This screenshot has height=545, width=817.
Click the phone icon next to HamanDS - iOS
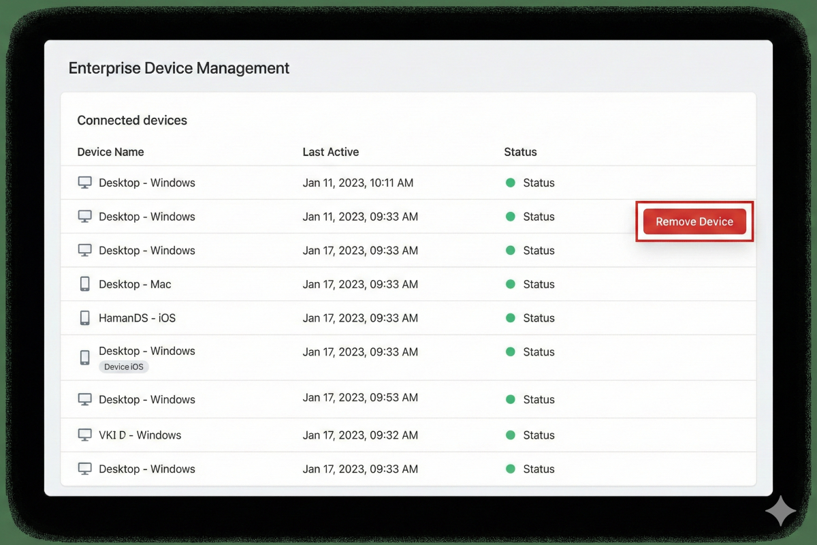(x=84, y=317)
